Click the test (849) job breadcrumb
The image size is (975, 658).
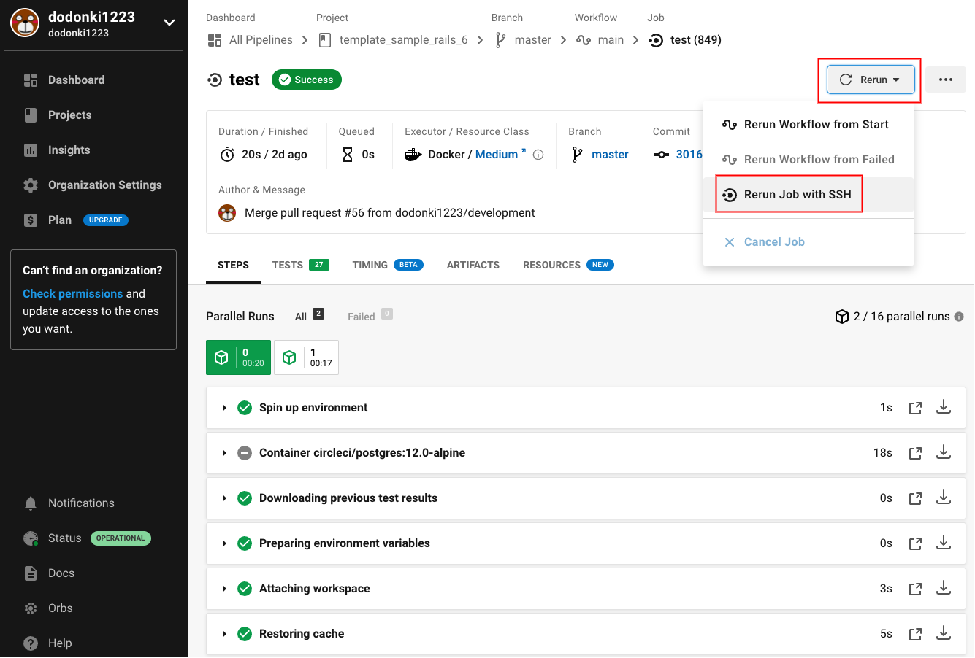coord(685,40)
